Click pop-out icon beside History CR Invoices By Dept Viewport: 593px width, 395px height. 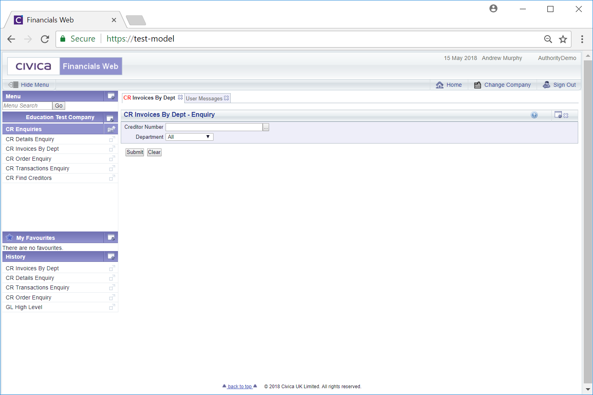click(x=112, y=268)
